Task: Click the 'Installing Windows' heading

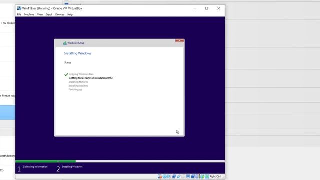Action: tap(78, 53)
